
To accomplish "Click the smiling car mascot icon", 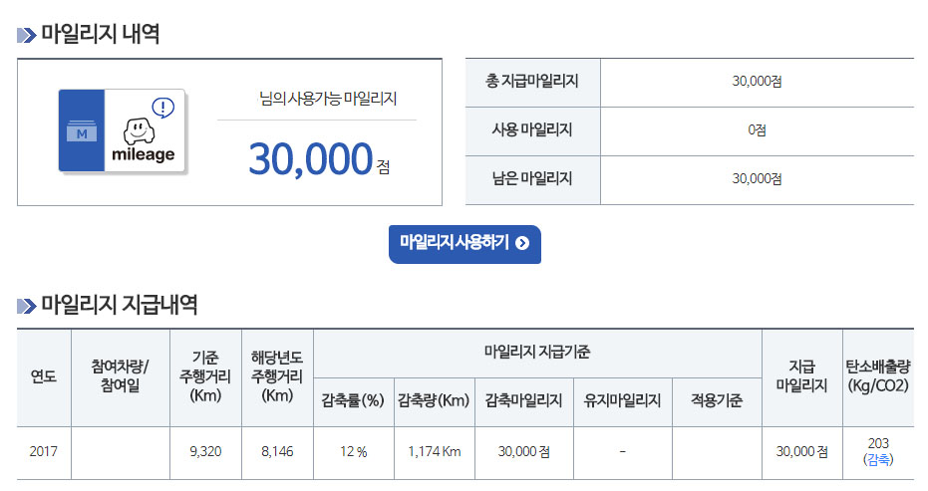I will [140, 131].
